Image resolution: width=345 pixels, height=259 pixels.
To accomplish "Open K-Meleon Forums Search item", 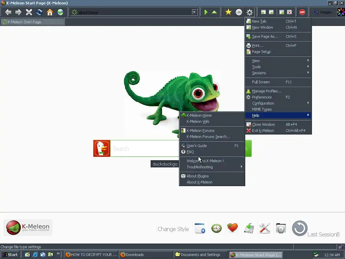I will click(212, 137).
